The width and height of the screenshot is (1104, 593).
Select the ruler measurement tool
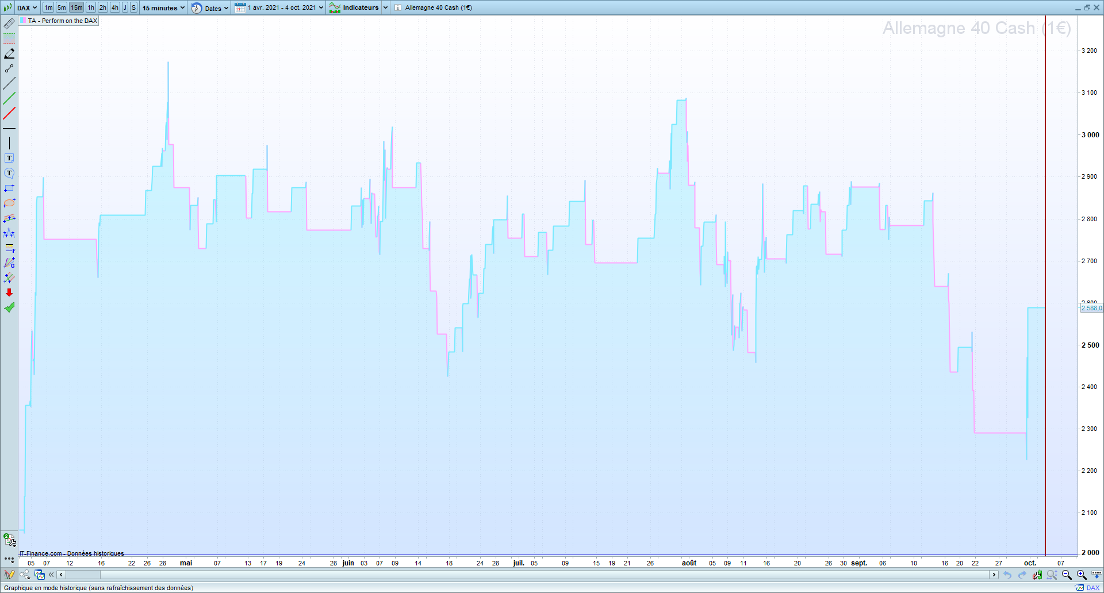coord(9,24)
